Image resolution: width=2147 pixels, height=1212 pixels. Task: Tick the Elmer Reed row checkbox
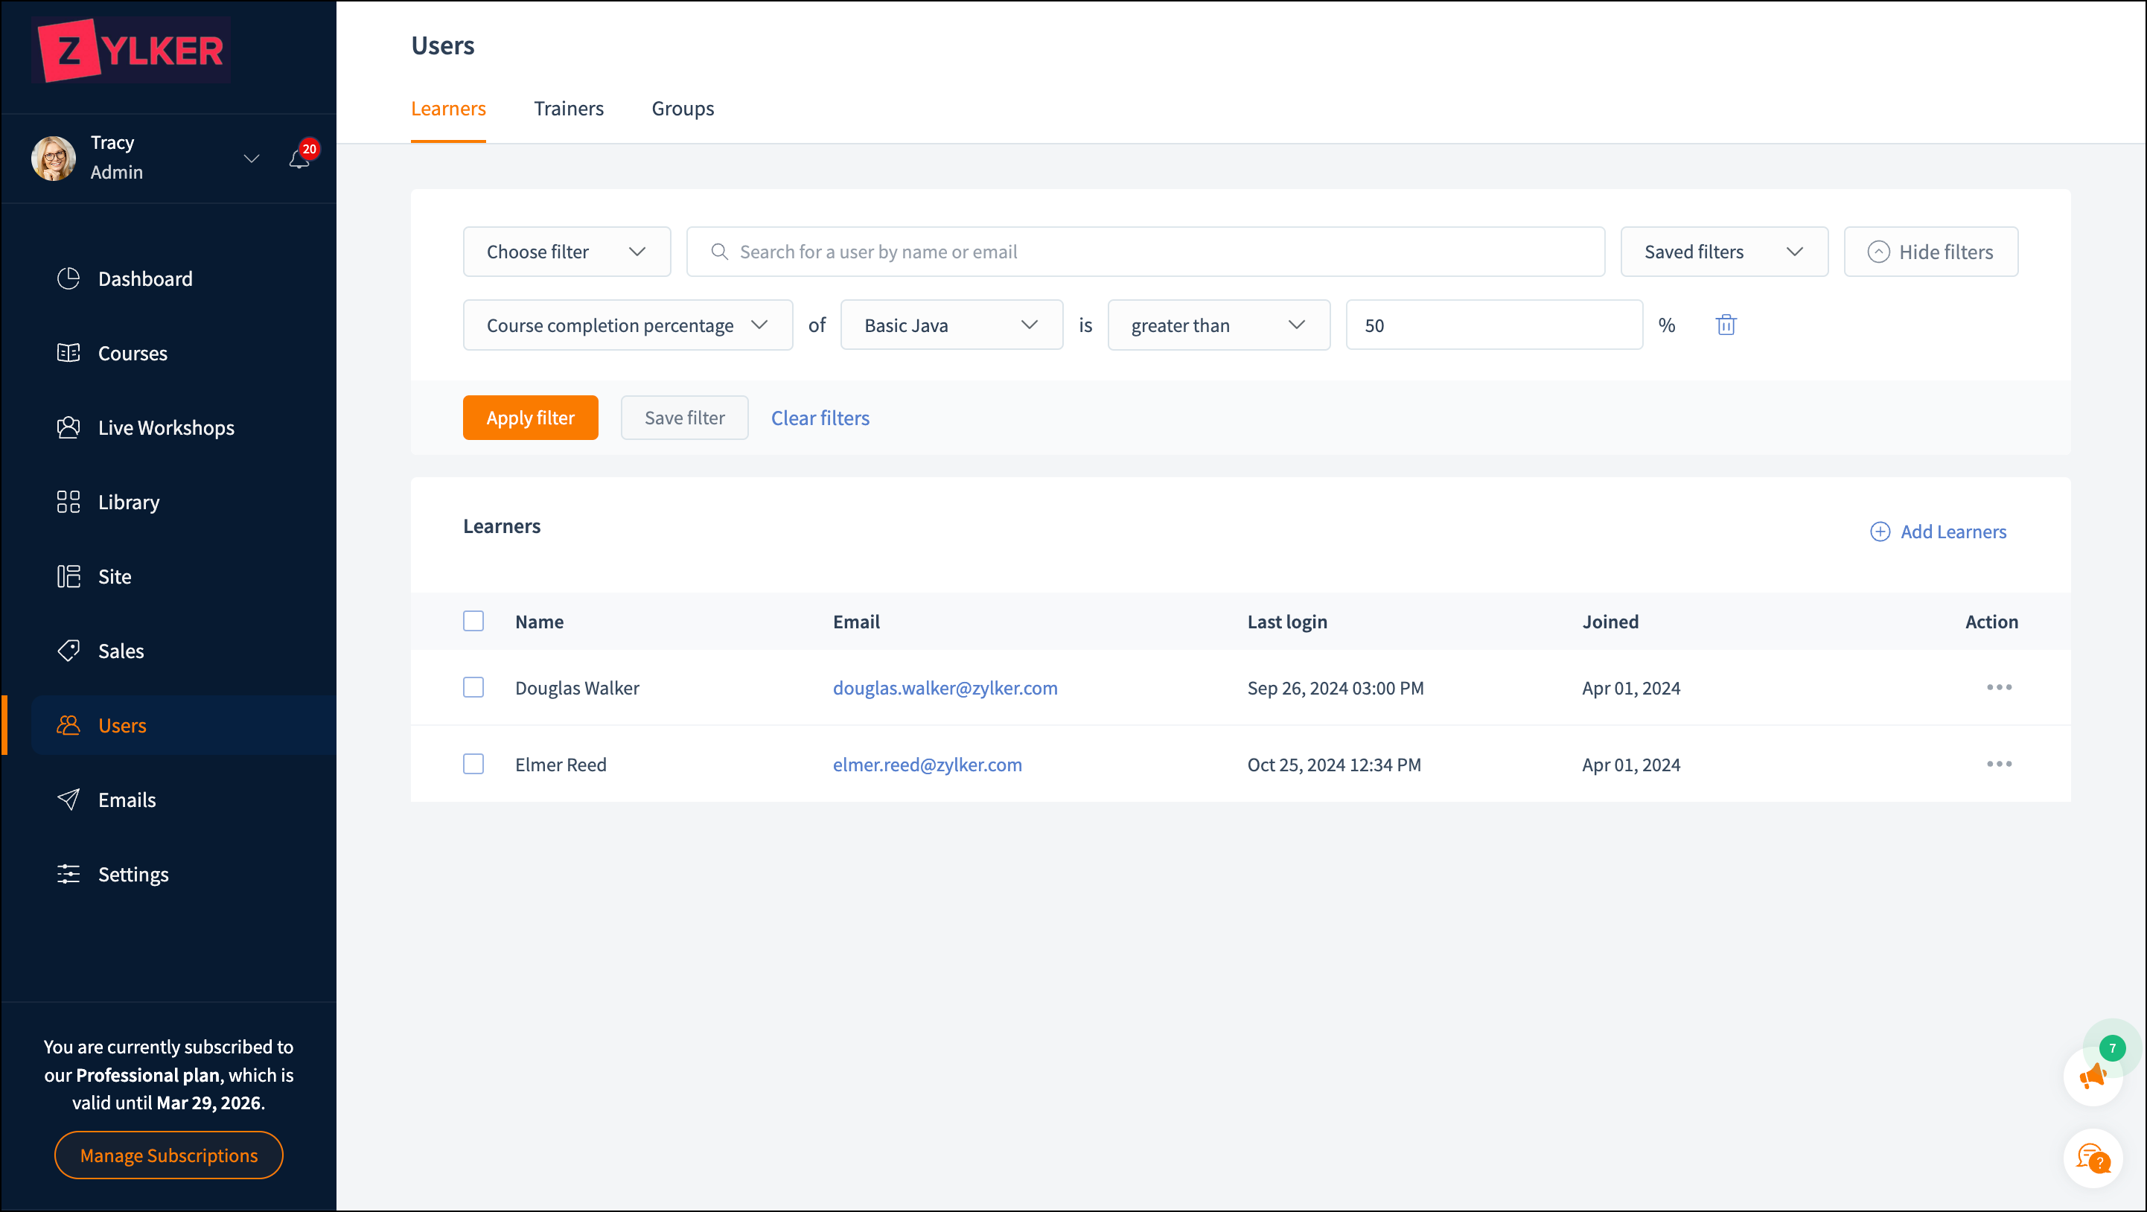473,765
